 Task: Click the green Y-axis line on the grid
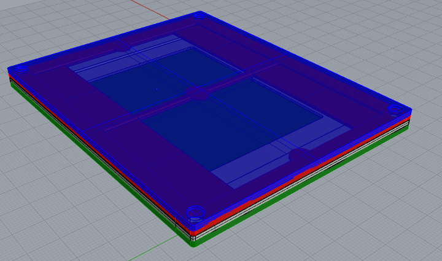tap(153, 248)
